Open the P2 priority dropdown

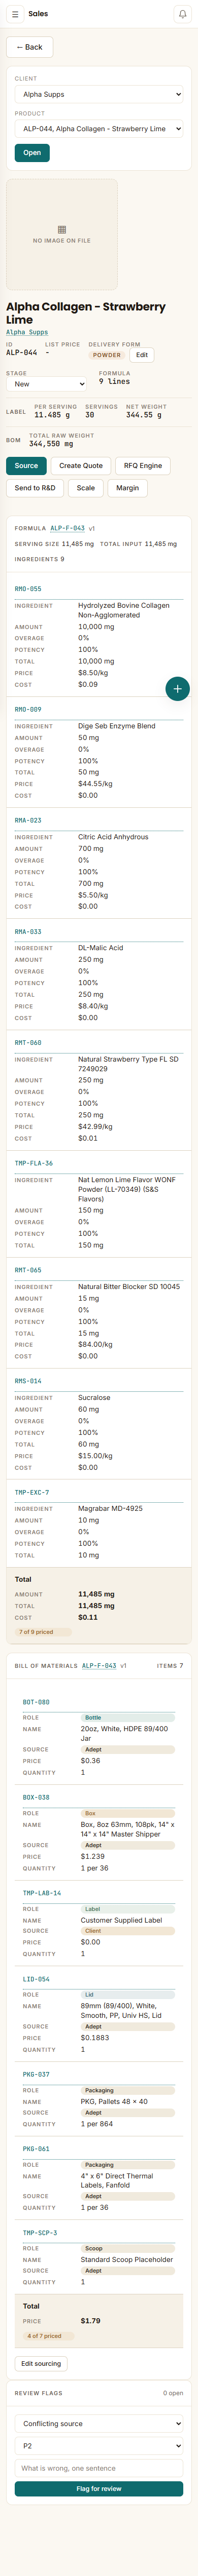tap(99, 2446)
